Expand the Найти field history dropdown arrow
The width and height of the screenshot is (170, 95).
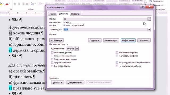coord(149,19)
